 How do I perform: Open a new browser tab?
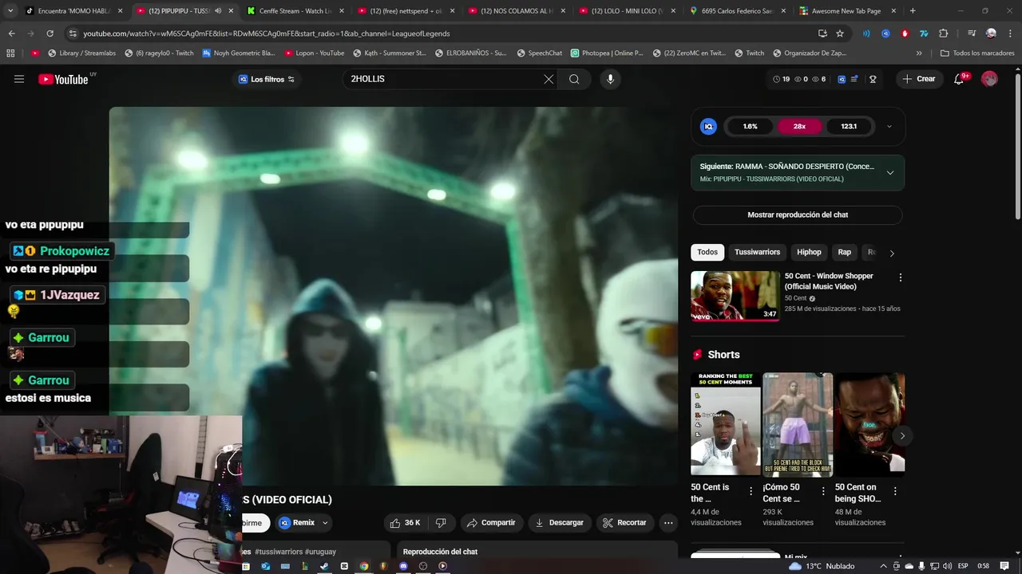click(913, 11)
